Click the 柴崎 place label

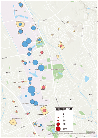click(75, 64)
